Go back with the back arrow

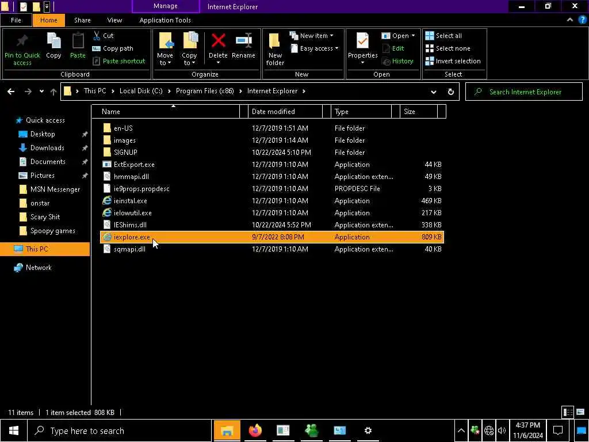click(x=11, y=92)
